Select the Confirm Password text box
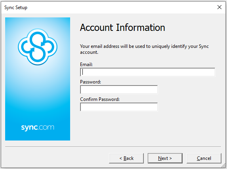The width and height of the screenshot is (227, 169). (x=119, y=107)
